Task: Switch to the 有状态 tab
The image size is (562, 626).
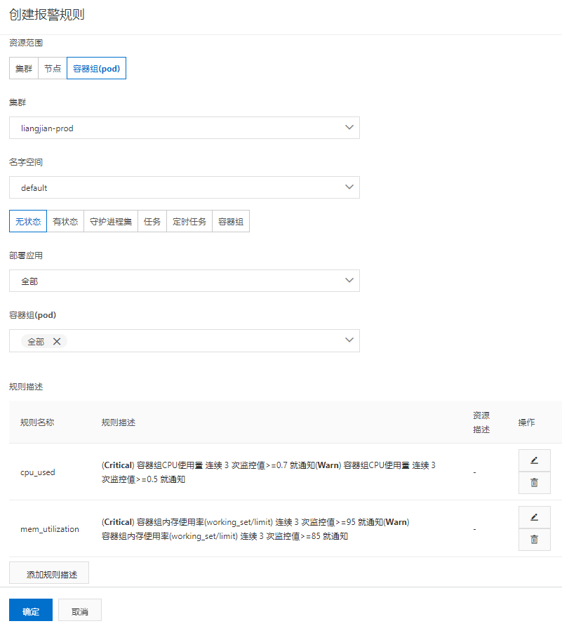Action: tap(65, 221)
